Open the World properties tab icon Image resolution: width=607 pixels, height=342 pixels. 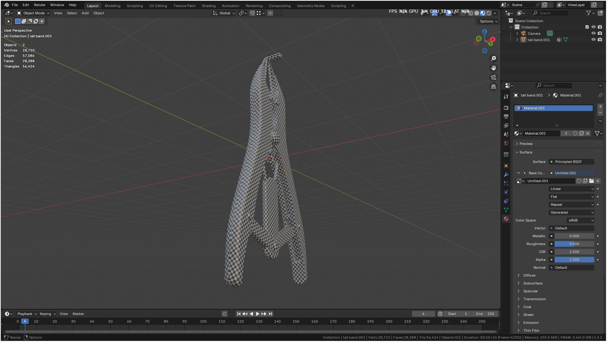(506, 143)
